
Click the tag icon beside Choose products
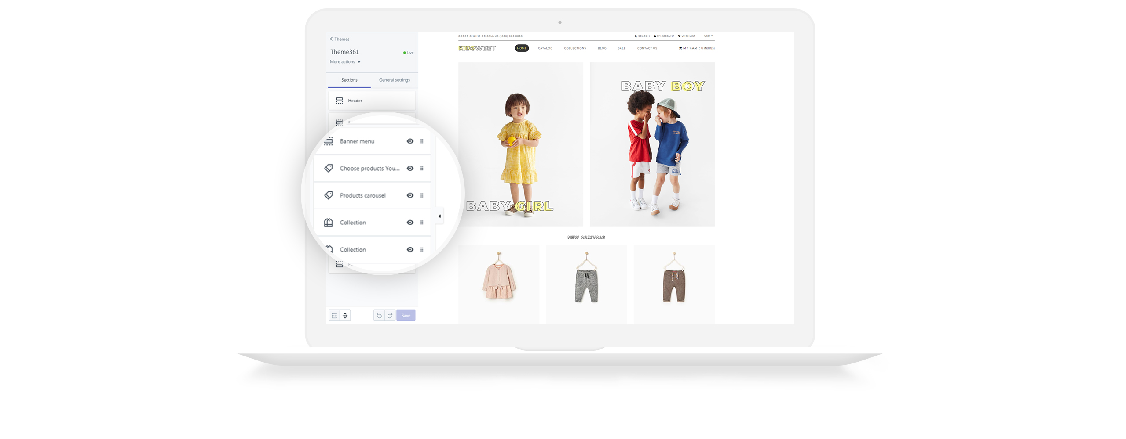(x=328, y=168)
